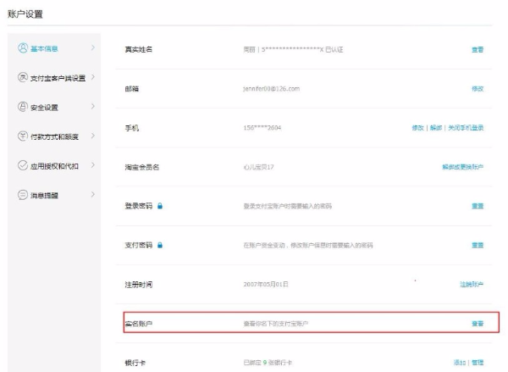Click the 基本信息 person icon

pyautogui.click(x=22, y=49)
